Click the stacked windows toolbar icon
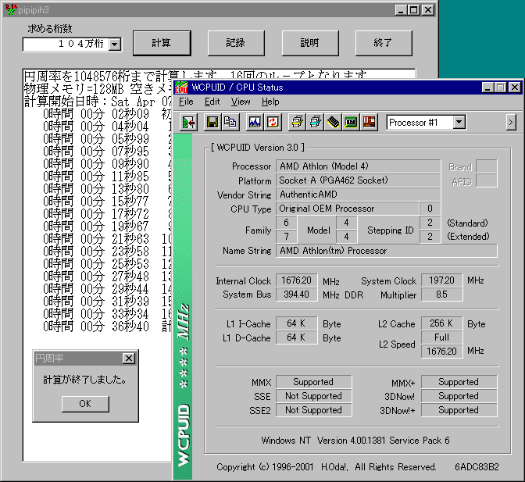 click(x=297, y=123)
